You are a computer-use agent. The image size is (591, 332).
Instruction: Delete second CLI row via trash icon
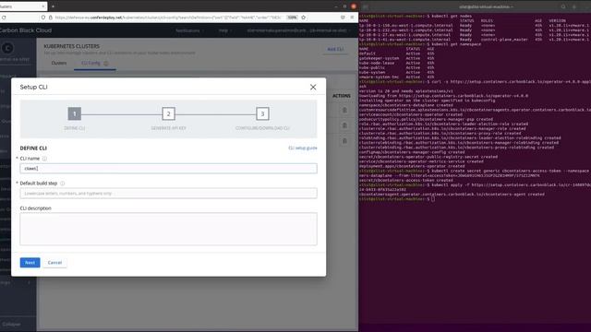tap(344, 125)
